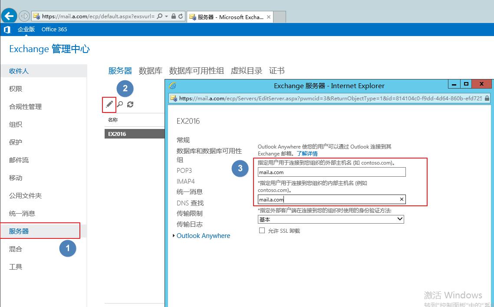The image size is (494, 307).
Task: Open 统一消息 section in popup dialog
Action: coord(189,191)
